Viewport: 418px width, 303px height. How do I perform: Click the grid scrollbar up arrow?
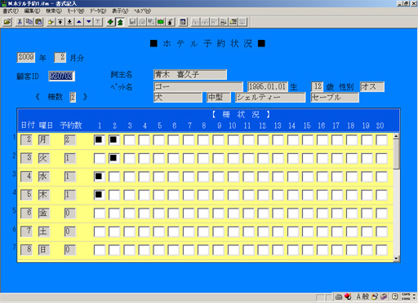(396, 136)
